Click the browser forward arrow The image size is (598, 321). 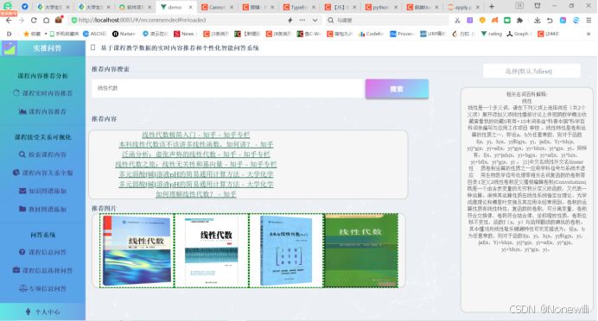22,20
